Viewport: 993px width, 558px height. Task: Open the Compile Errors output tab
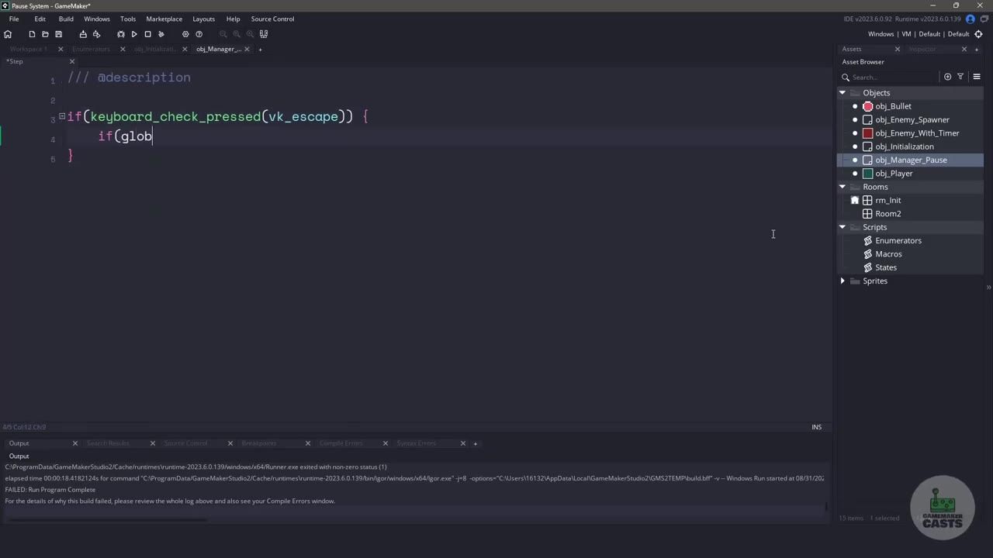pyautogui.click(x=341, y=443)
